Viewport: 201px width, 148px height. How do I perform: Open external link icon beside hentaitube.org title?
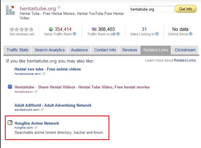point(59,7)
